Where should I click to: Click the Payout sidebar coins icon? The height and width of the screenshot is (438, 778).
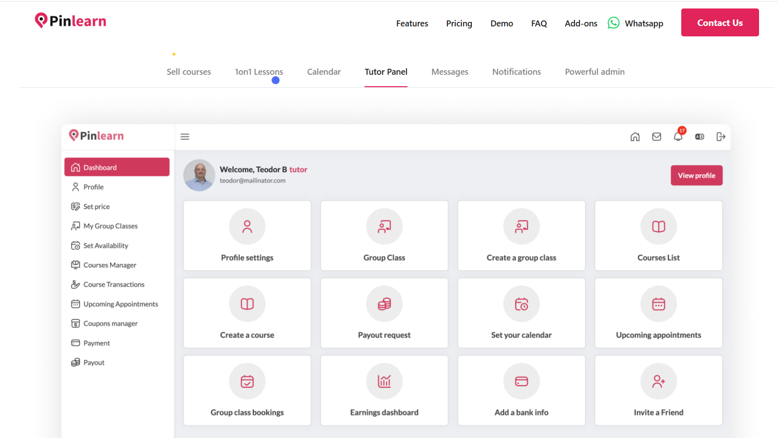75,362
